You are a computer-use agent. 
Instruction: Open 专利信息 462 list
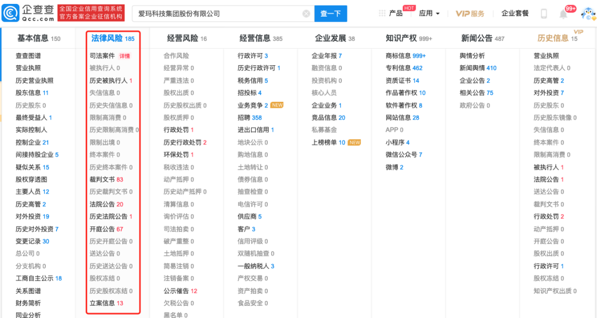pos(403,68)
